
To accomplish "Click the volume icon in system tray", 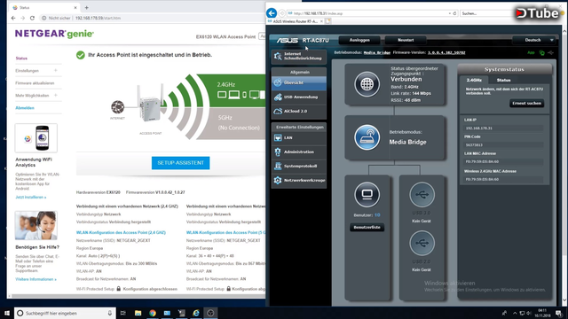I will (x=529, y=313).
